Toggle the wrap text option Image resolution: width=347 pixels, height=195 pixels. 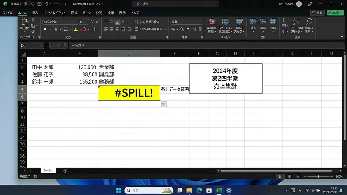point(147,22)
